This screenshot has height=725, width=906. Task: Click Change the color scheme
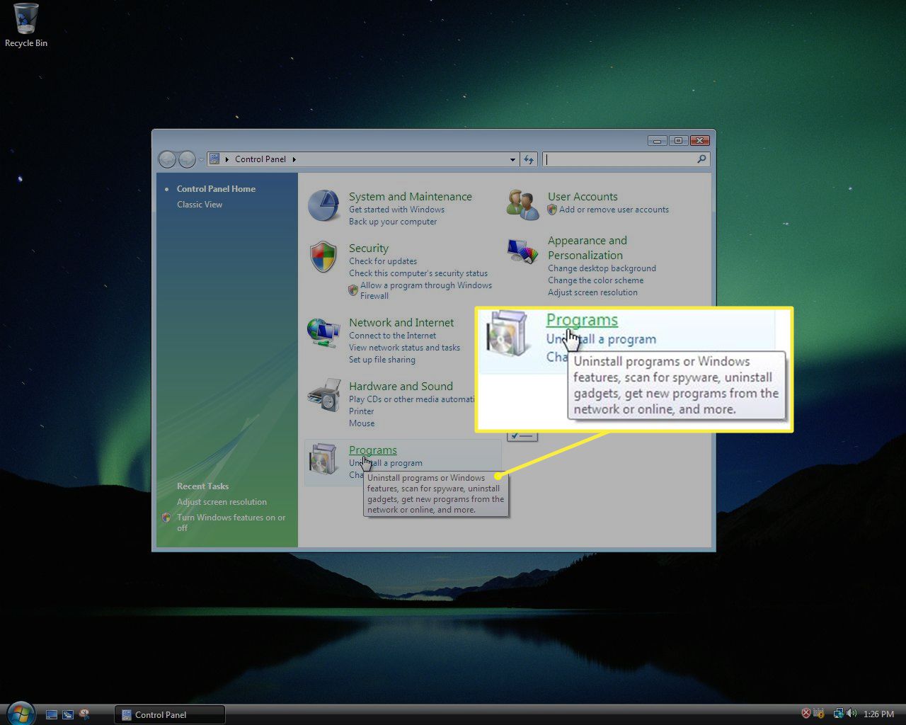tap(595, 280)
